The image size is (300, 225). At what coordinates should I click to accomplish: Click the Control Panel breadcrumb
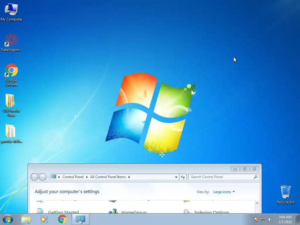pos(73,177)
